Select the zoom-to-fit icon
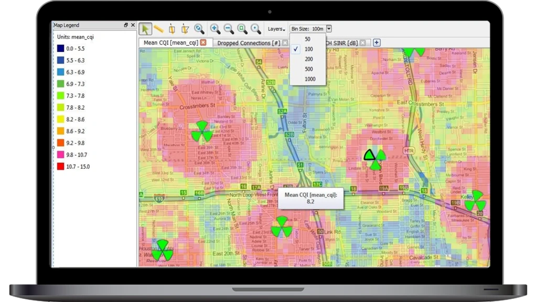This screenshot has height=302, width=537. pos(241,29)
